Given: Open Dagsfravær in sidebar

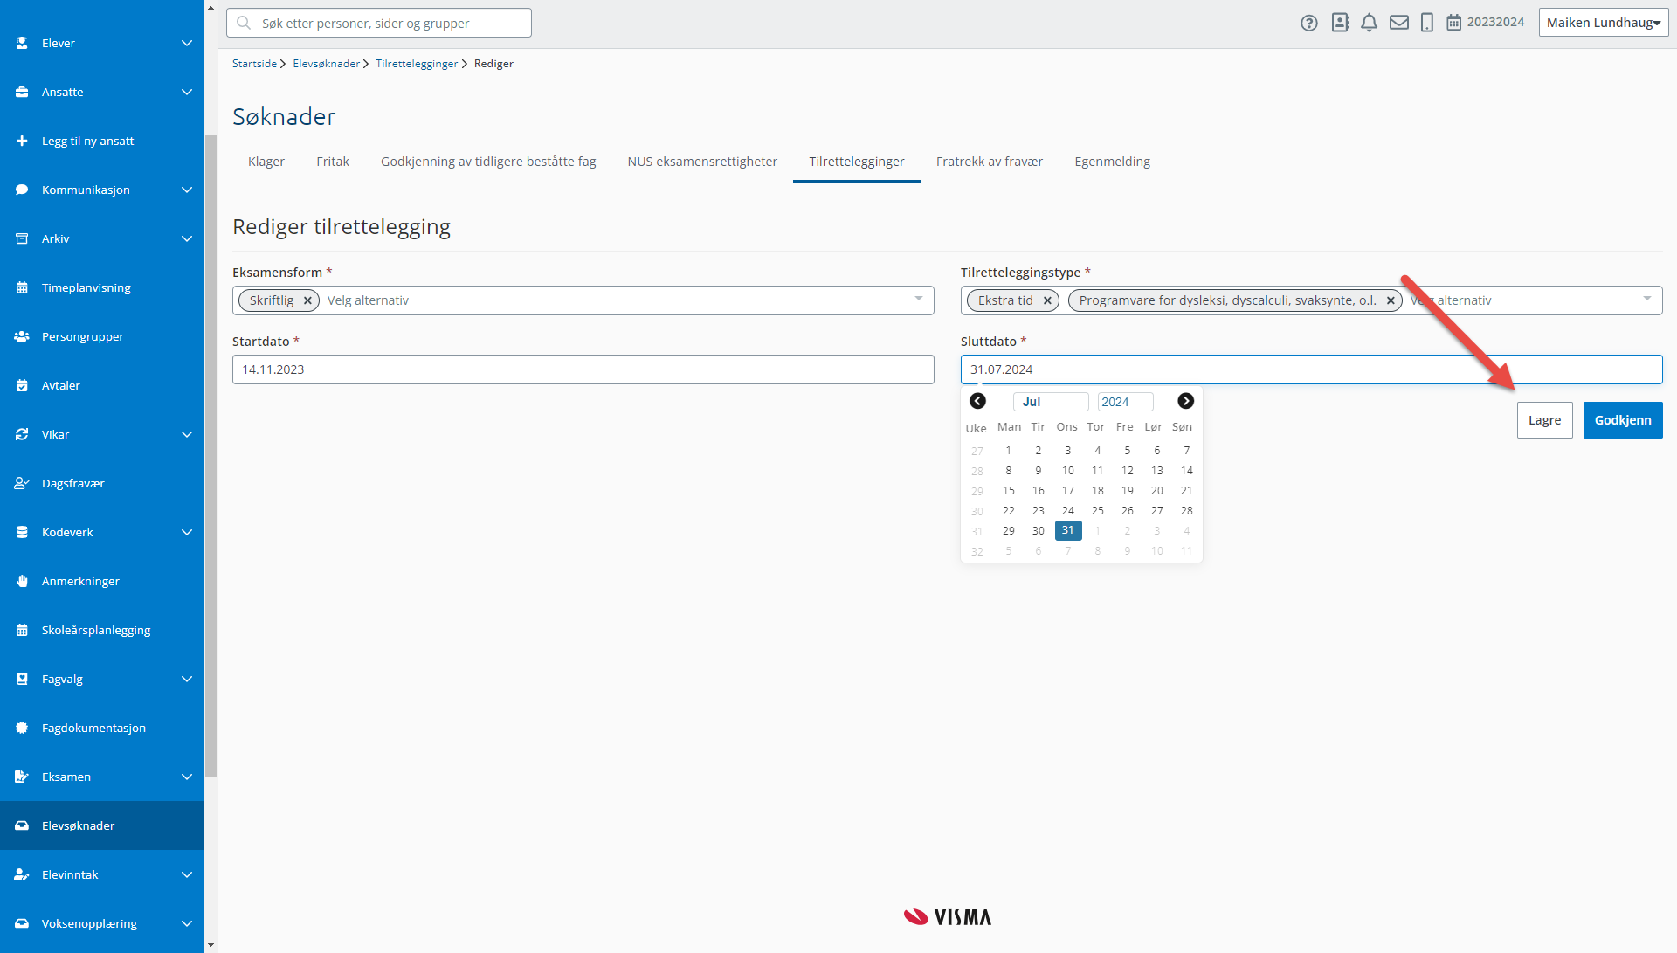Looking at the screenshot, I should tap(101, 483).
